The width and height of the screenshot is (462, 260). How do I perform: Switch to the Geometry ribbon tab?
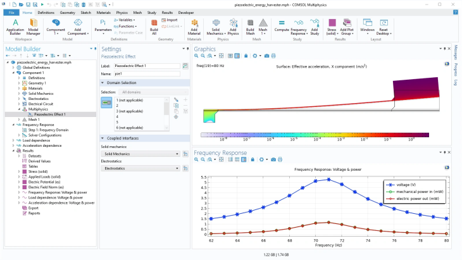click(68, 13)
